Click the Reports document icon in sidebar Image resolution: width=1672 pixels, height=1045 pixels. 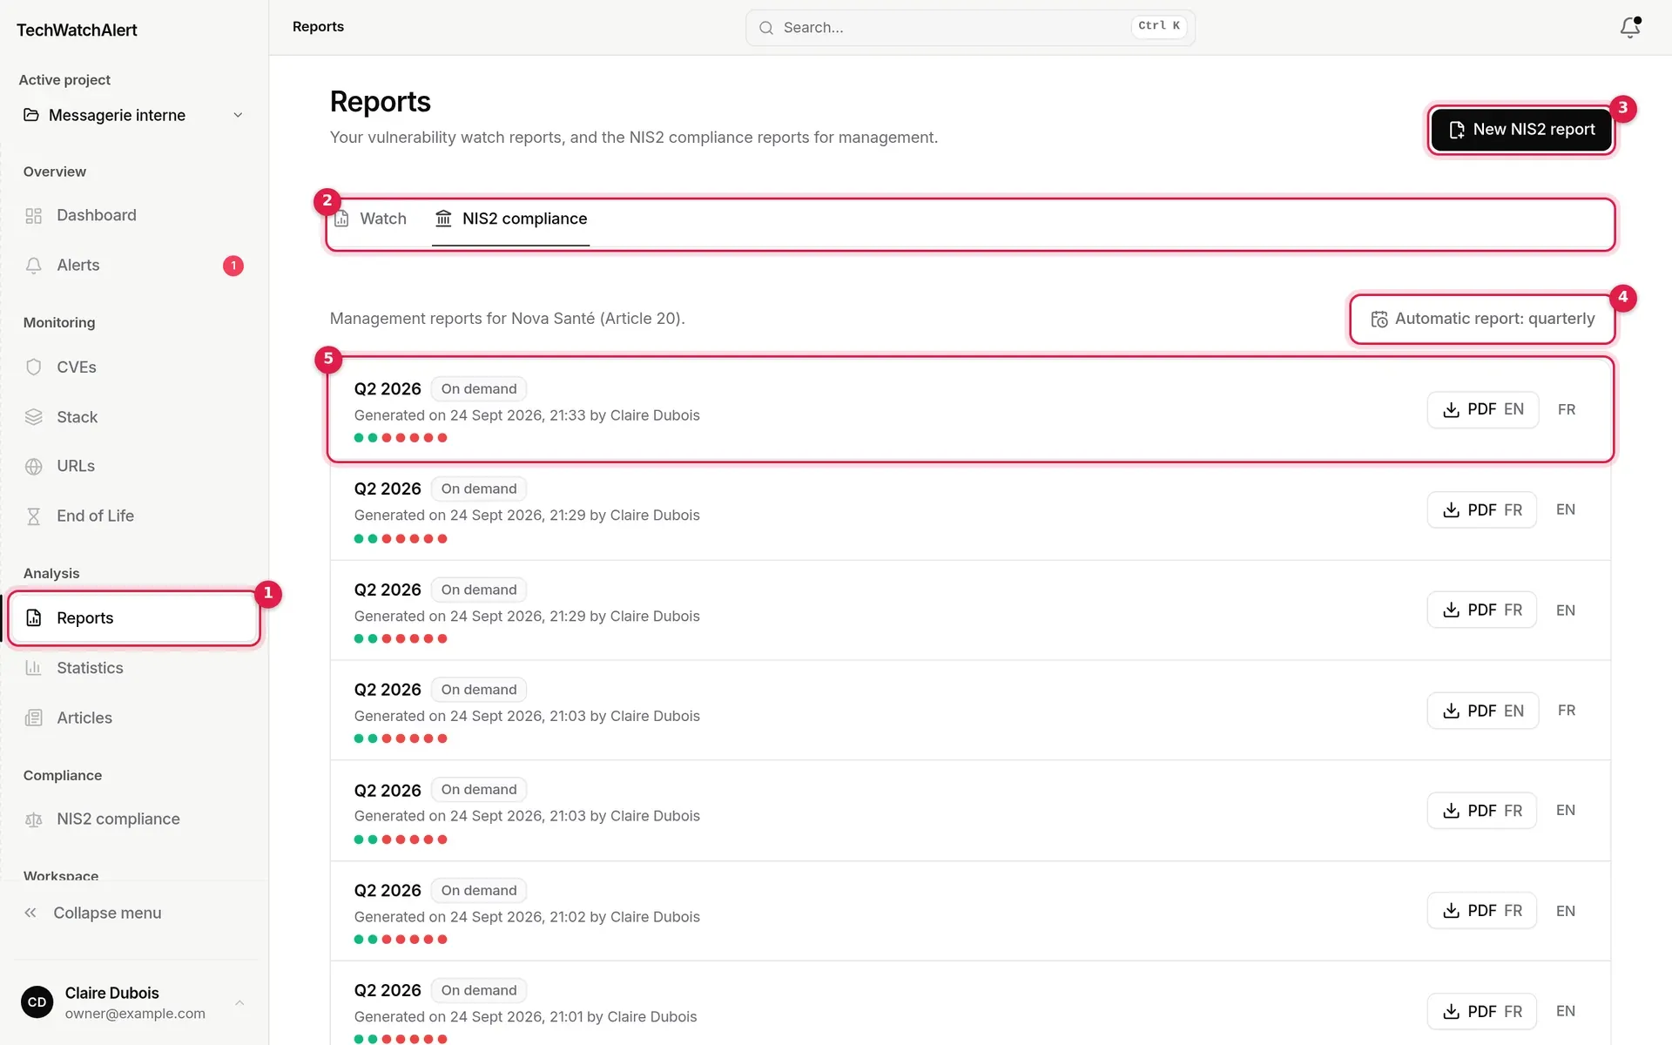tap(34, 618)
